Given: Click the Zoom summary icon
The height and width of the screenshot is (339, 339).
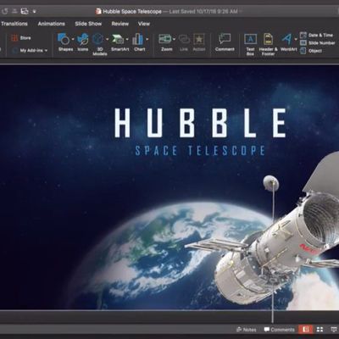Looking at the screenshot, I should pyautogui.click(x=164, y=39).
